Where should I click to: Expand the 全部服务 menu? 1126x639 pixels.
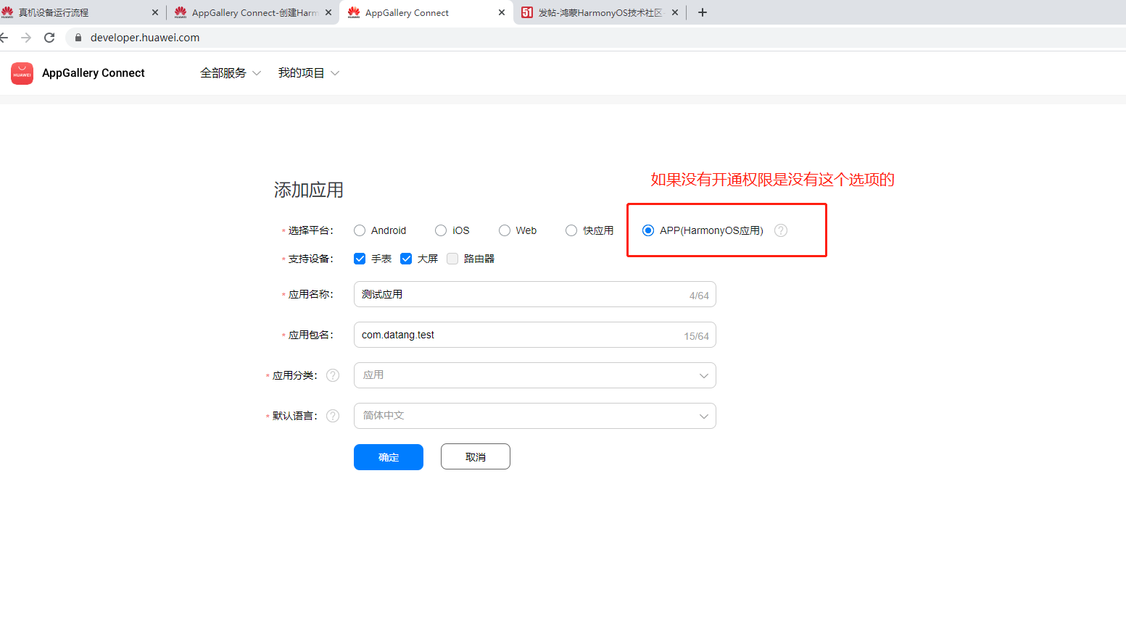coord(231,73)
